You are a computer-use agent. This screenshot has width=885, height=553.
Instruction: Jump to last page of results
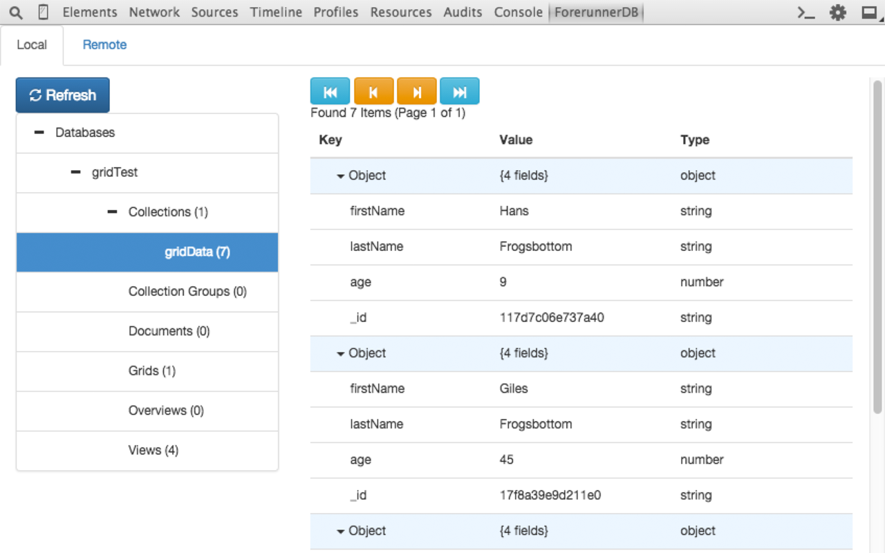coord(460,91)
